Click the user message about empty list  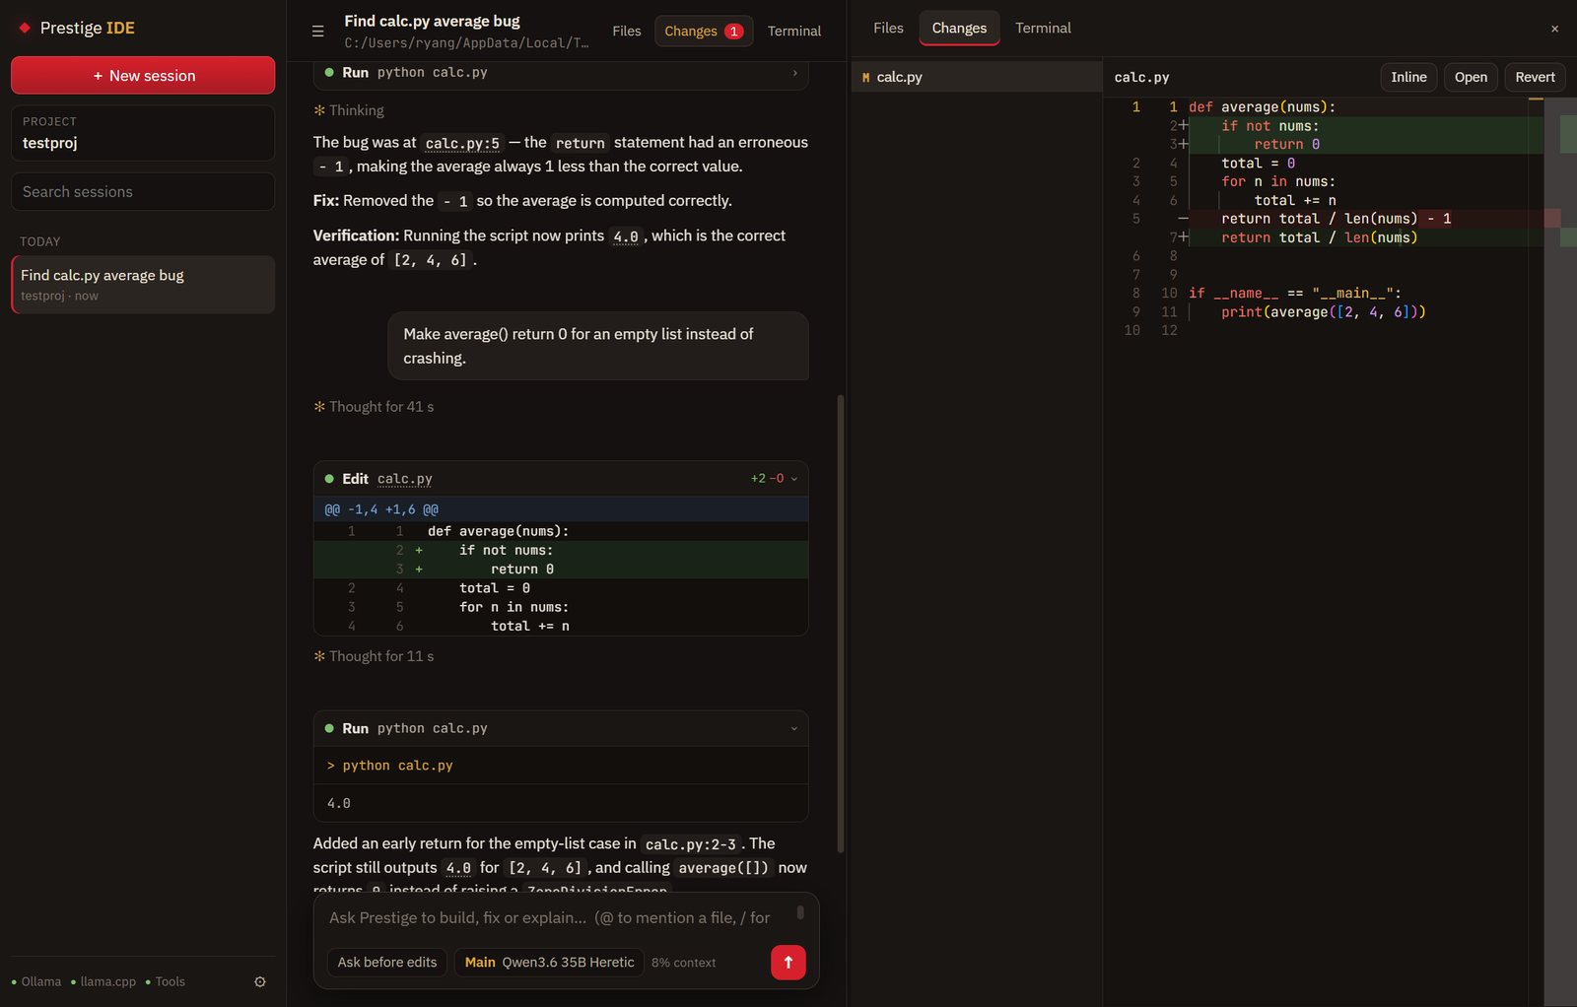click(598, 346)
